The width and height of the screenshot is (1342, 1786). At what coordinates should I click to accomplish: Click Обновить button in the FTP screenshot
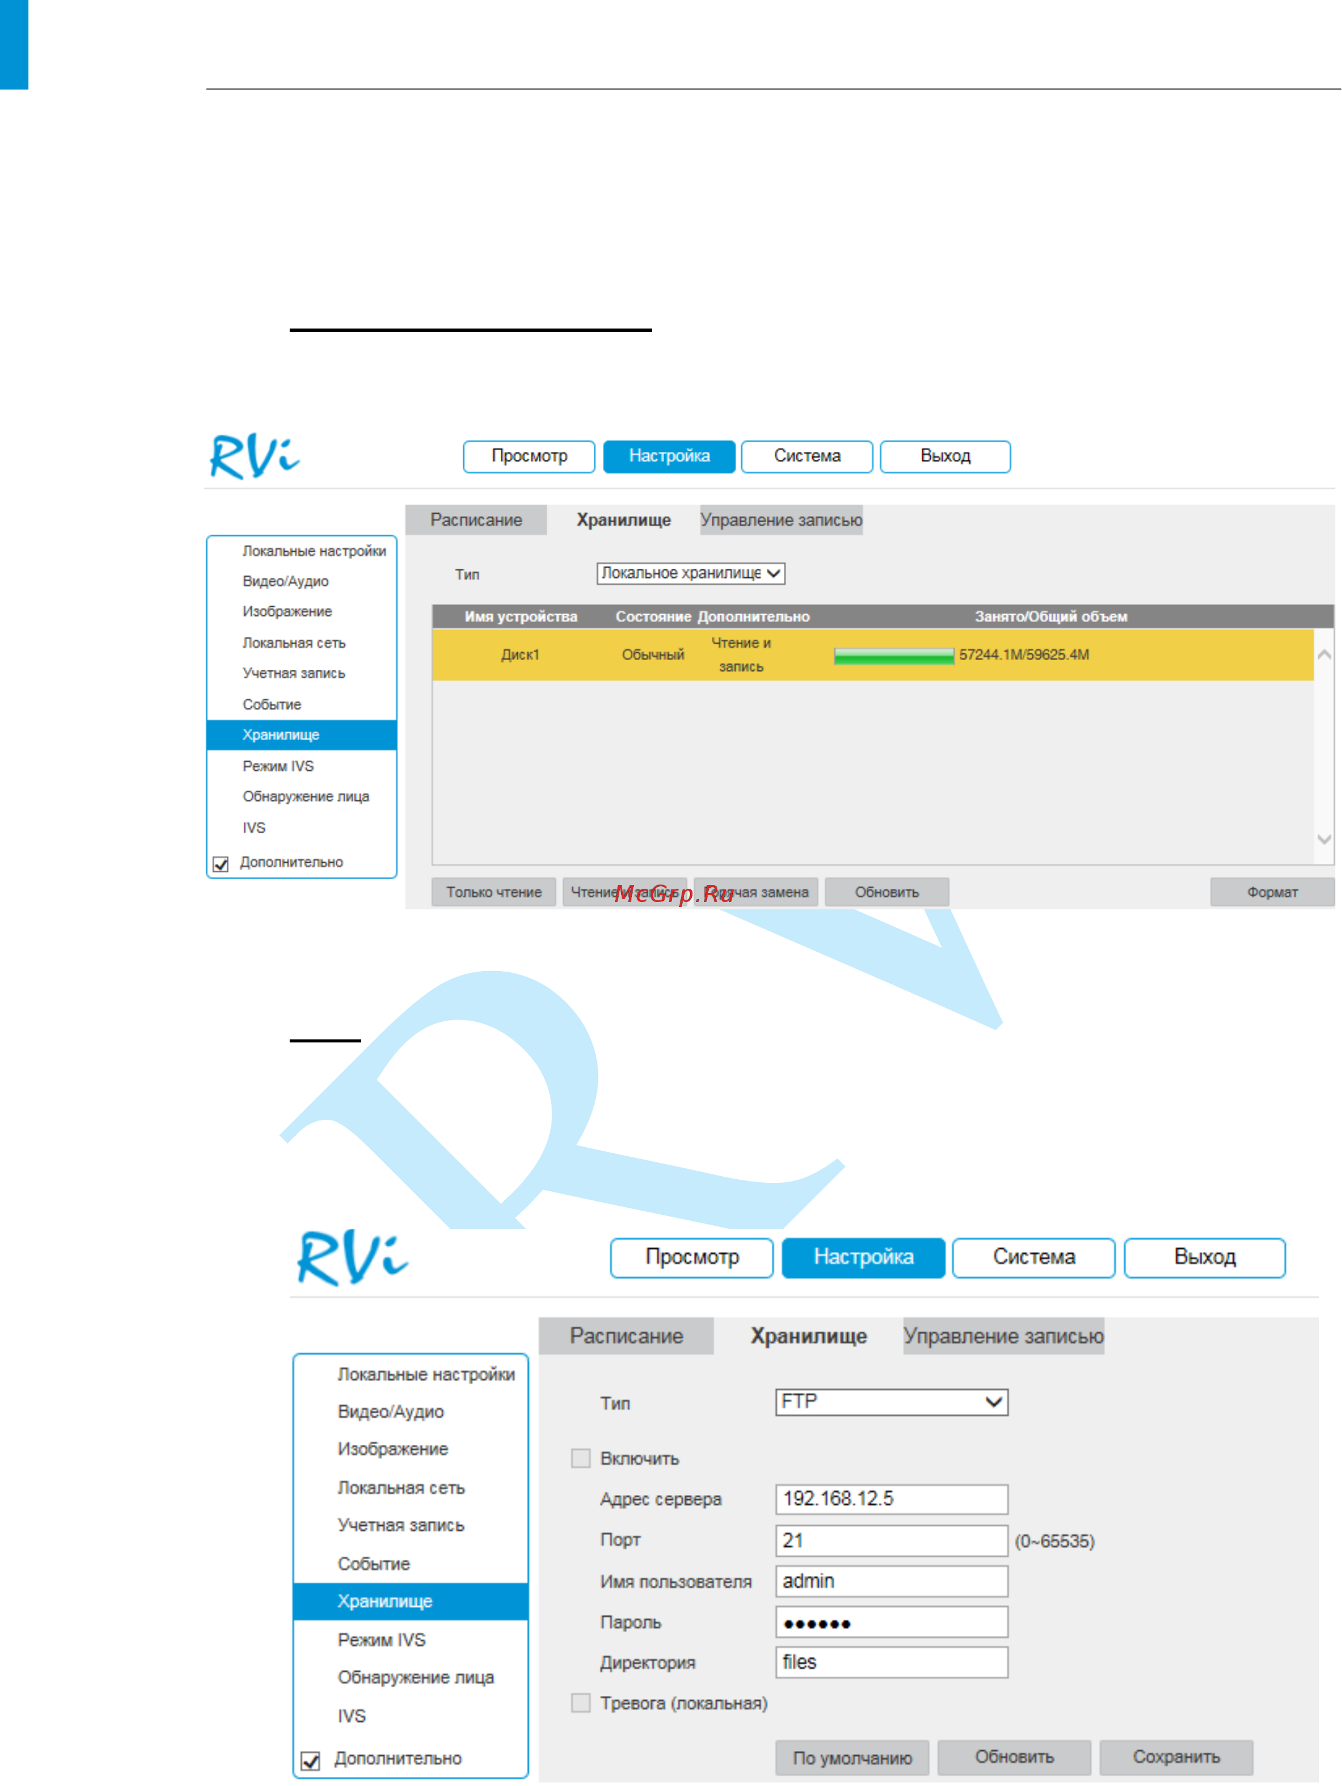[x=1014, y=1759]
